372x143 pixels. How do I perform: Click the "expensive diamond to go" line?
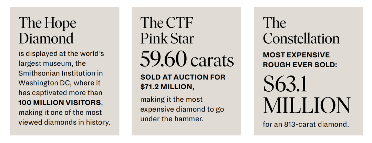click(182, 109)
